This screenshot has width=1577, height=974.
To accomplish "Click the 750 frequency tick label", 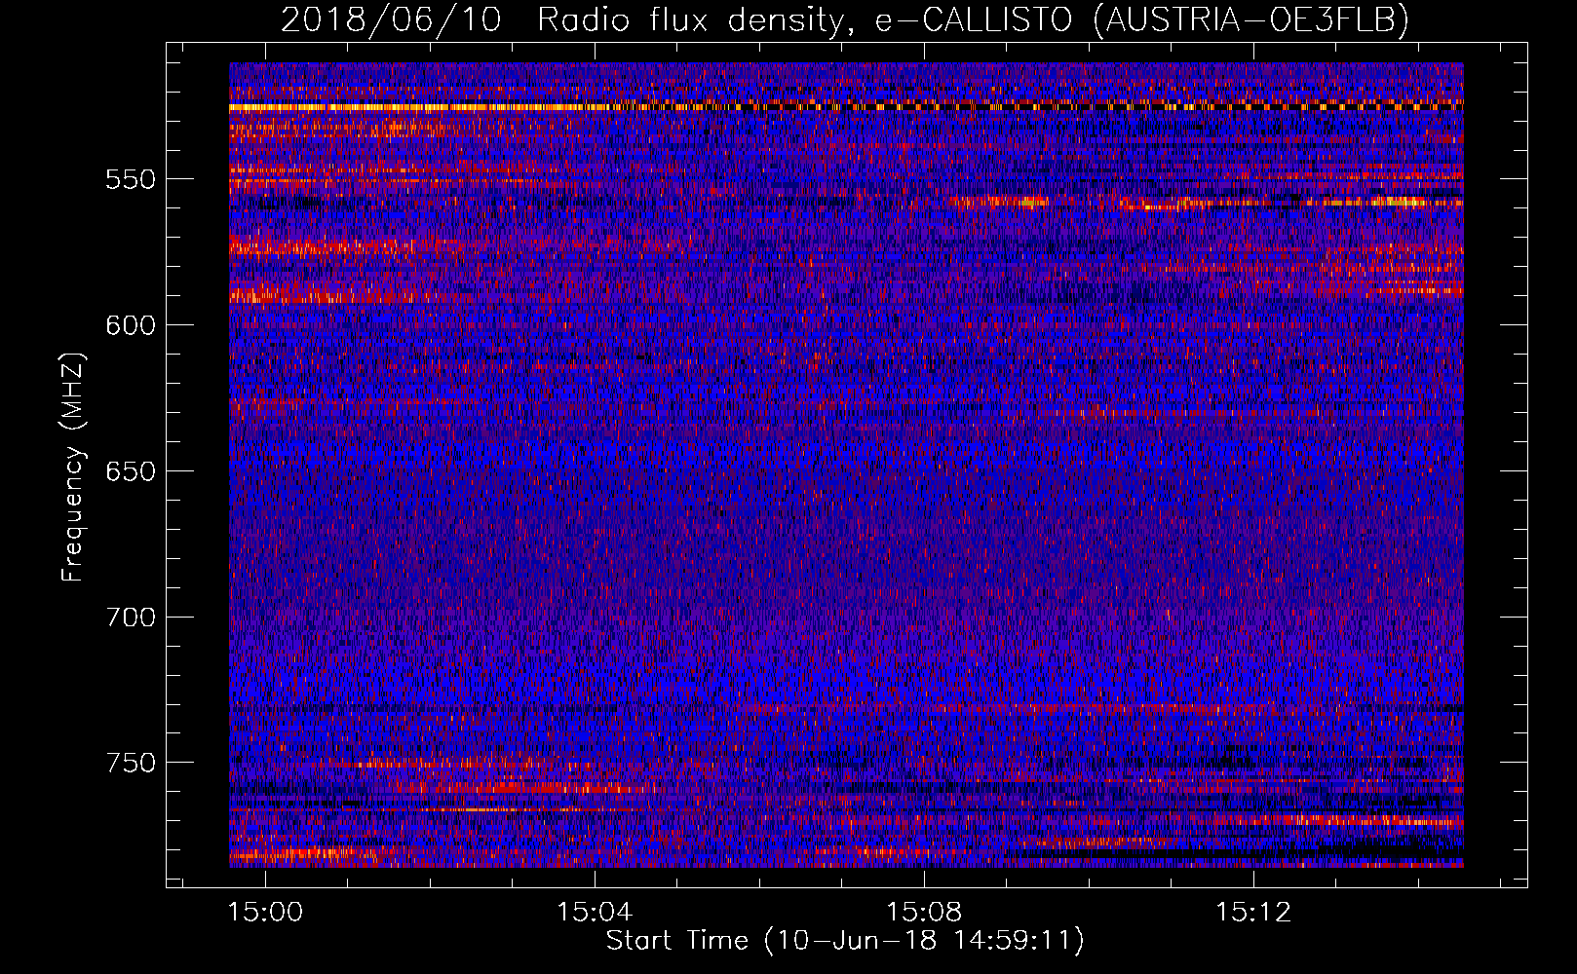I will point(131,763).
